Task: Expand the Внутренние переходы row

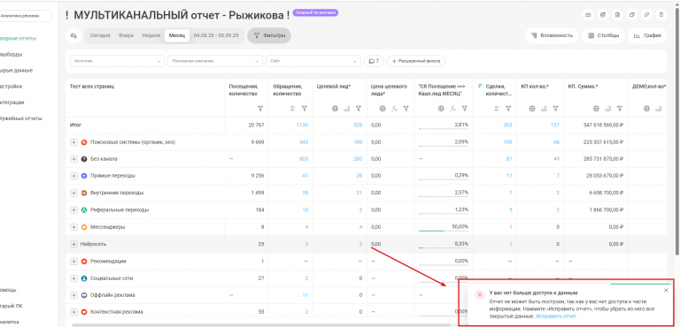Action: pos(73,193)
